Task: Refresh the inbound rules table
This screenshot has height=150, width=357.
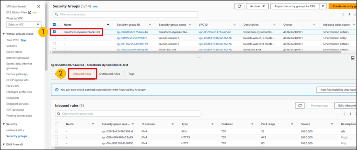Action: click(300, 105)
